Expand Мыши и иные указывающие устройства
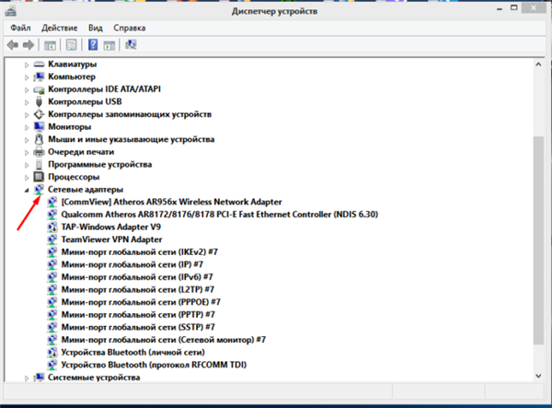 (27, 140)
